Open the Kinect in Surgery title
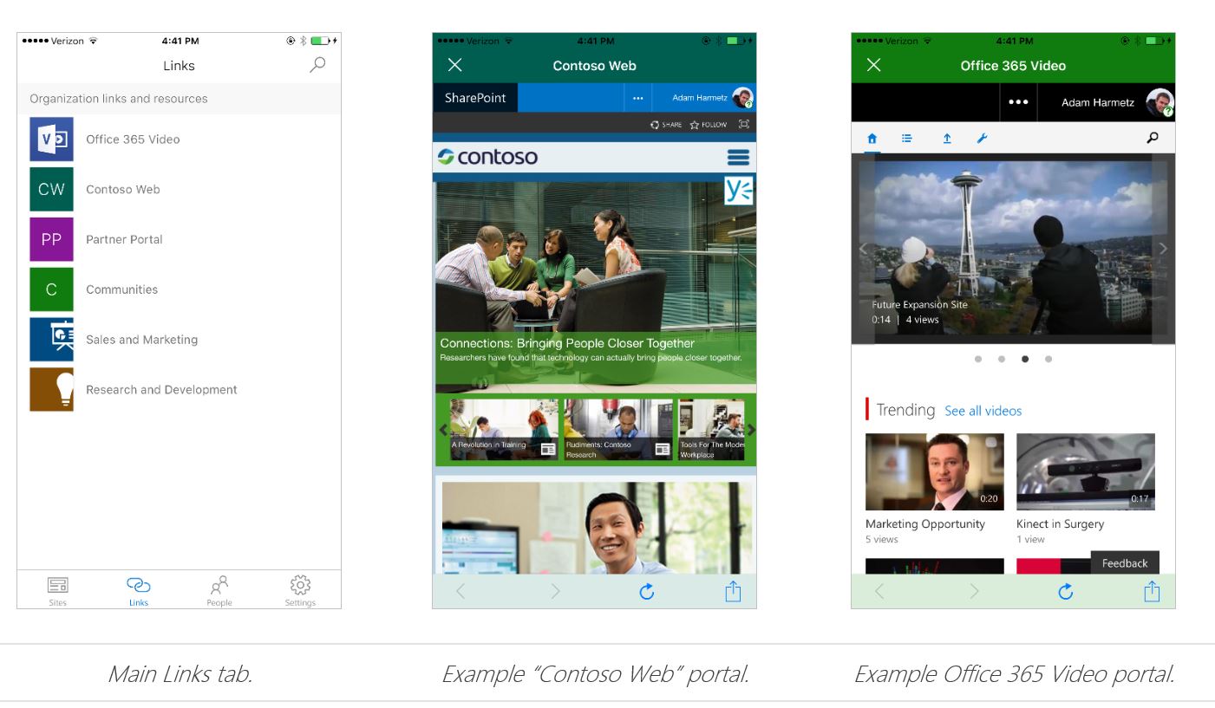The width and height of the screenshot is (1215, 708). [x=1060, y=524]
